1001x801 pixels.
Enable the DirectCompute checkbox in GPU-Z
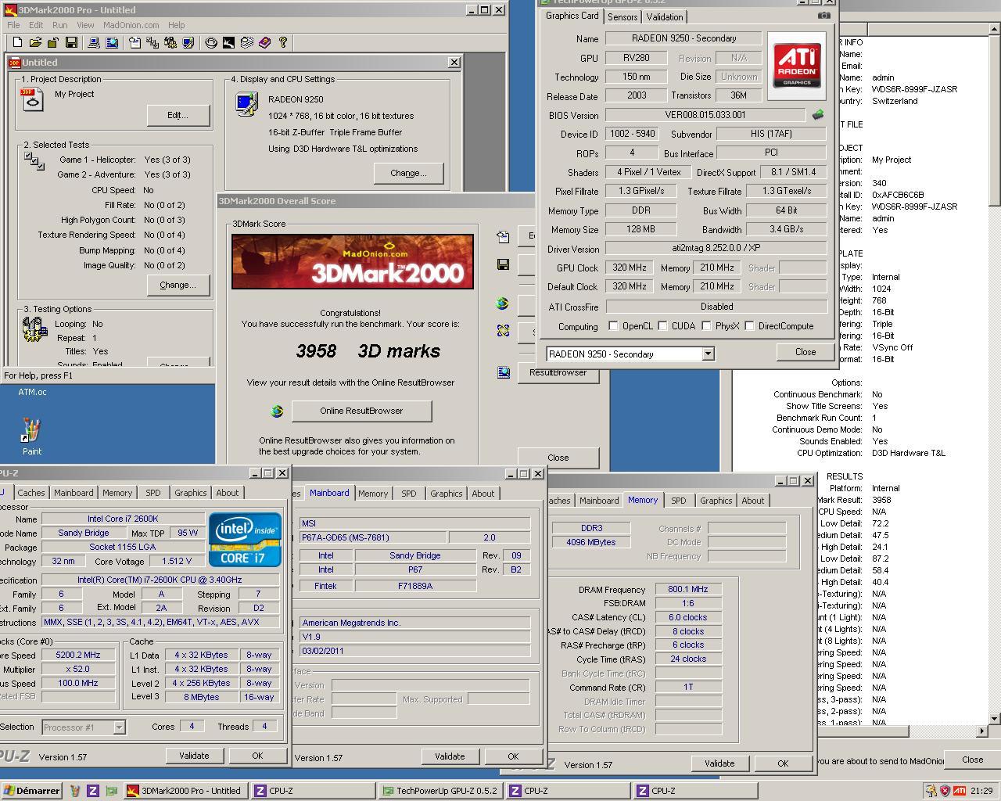(x=749, y=326)
